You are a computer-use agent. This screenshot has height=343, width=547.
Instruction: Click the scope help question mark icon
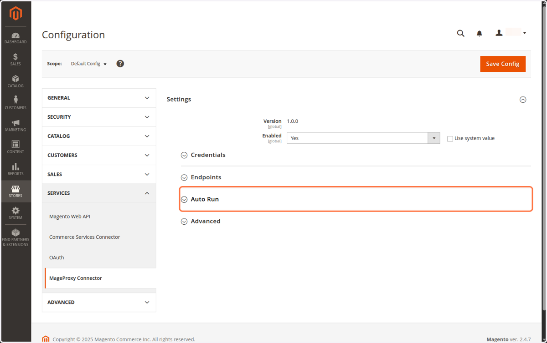(120, 64)
